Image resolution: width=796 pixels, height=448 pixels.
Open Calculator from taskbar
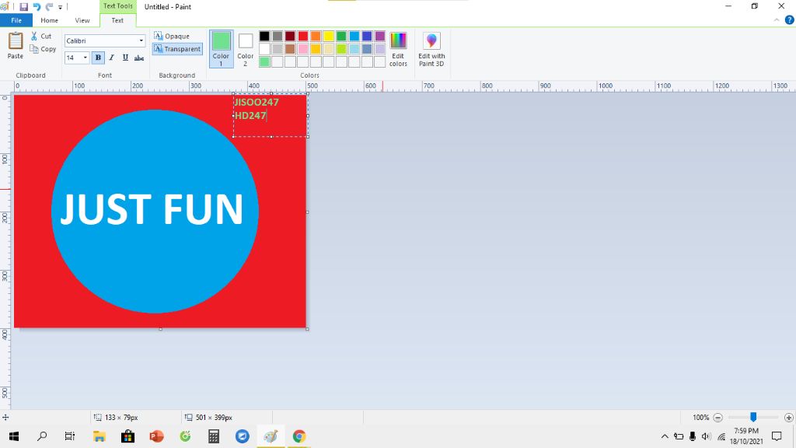click(214, 436)
